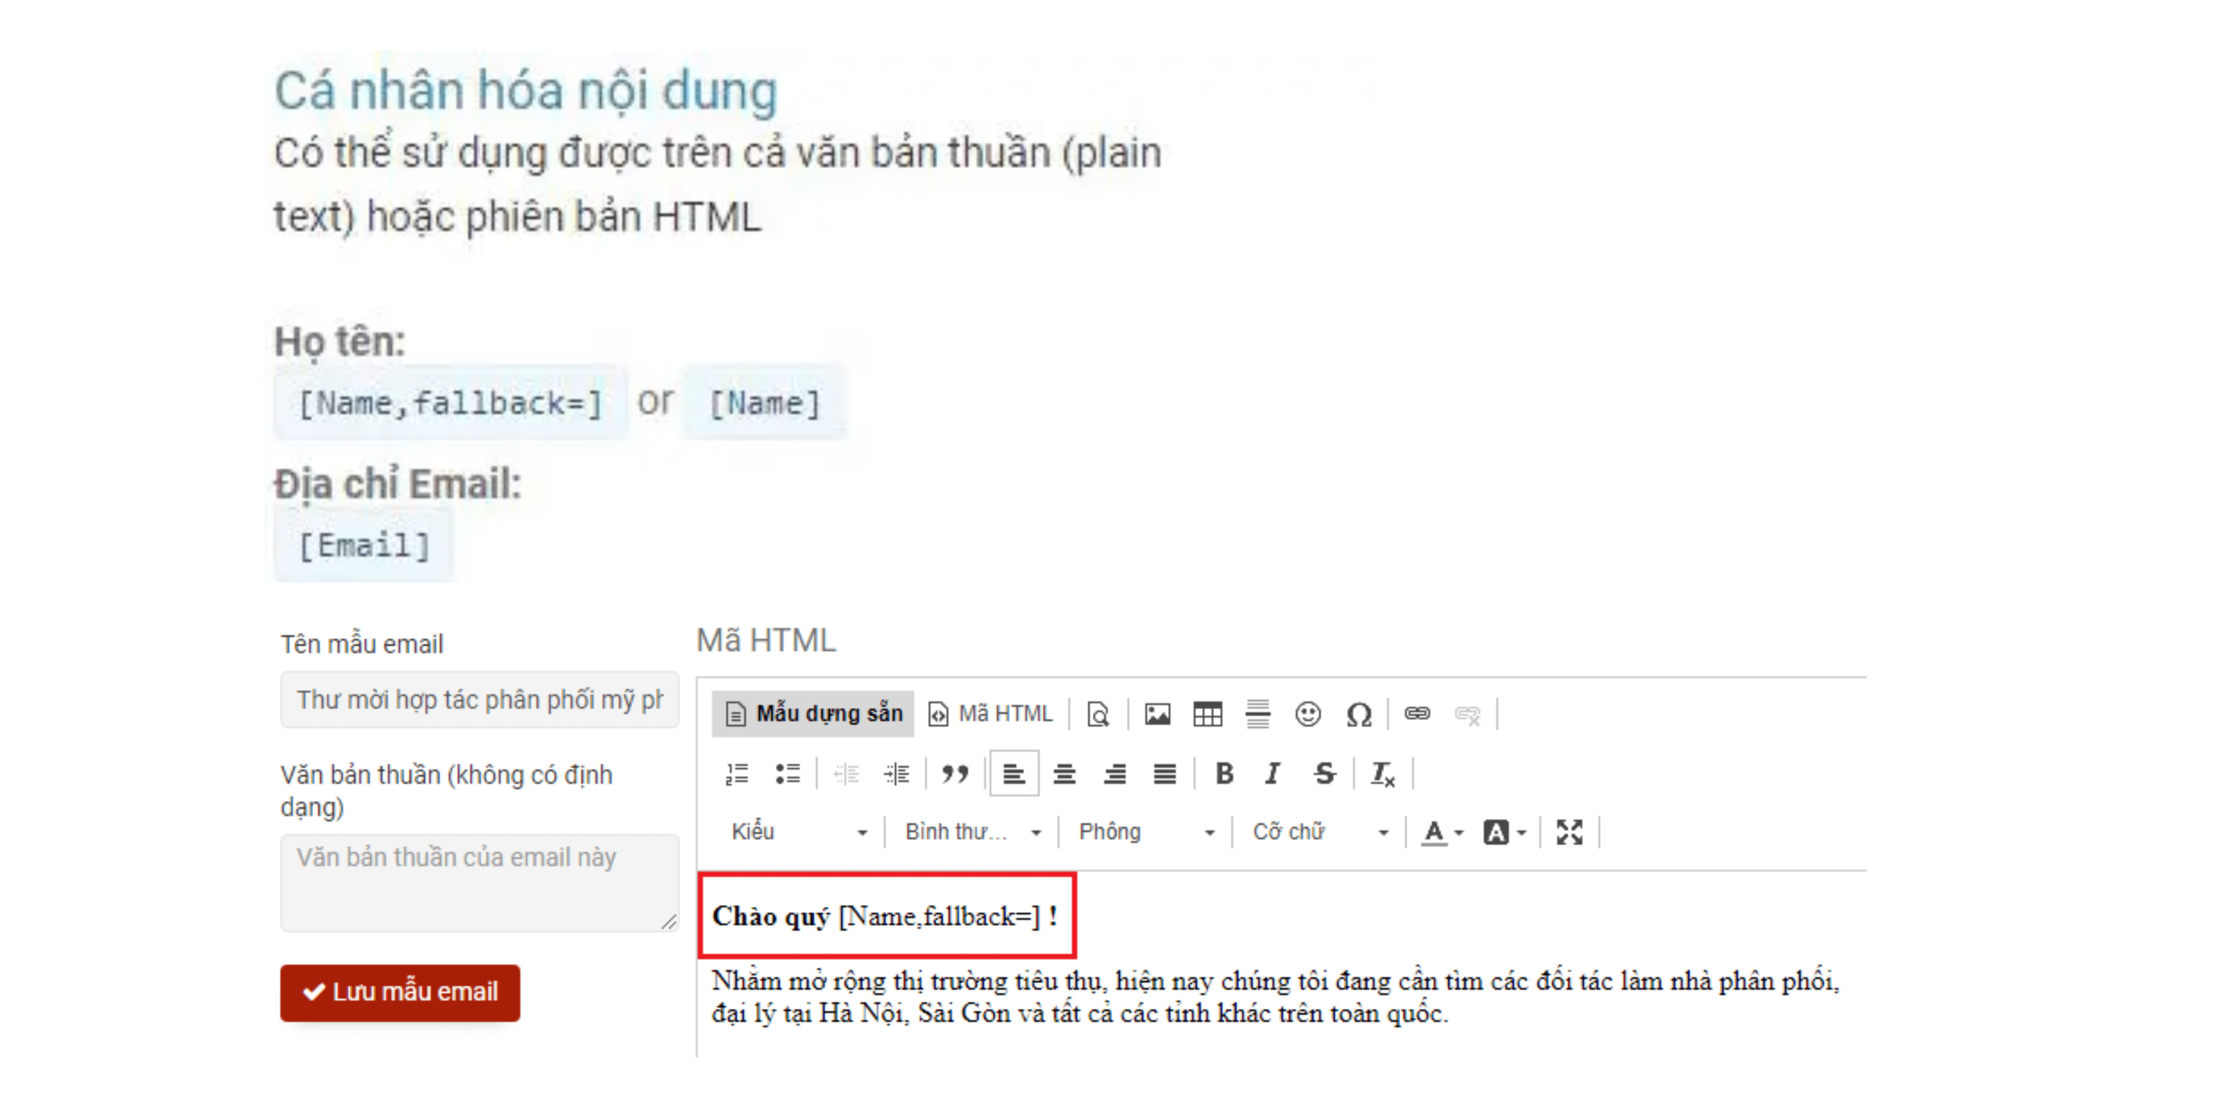This screenshot has width=2237, height=1118.
Task: Insert a table using toolbar icon
Action: point(1207,714)
